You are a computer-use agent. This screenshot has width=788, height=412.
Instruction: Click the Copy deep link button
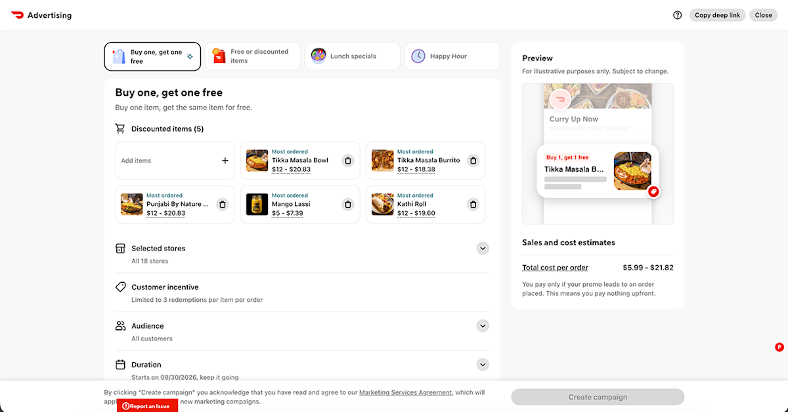coord(717,15)
